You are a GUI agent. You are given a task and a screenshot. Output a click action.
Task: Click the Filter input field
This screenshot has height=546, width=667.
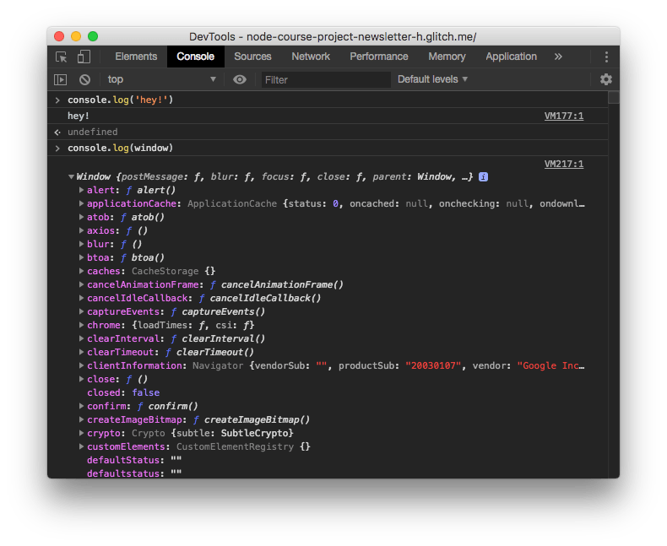(x=326, y=80)
